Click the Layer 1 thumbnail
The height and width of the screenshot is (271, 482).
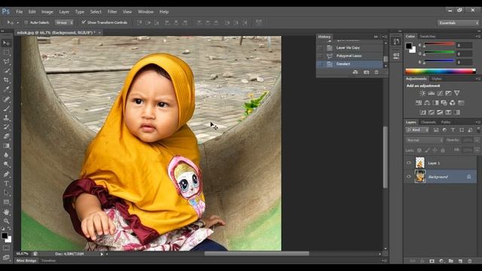[x=420, y=163]
